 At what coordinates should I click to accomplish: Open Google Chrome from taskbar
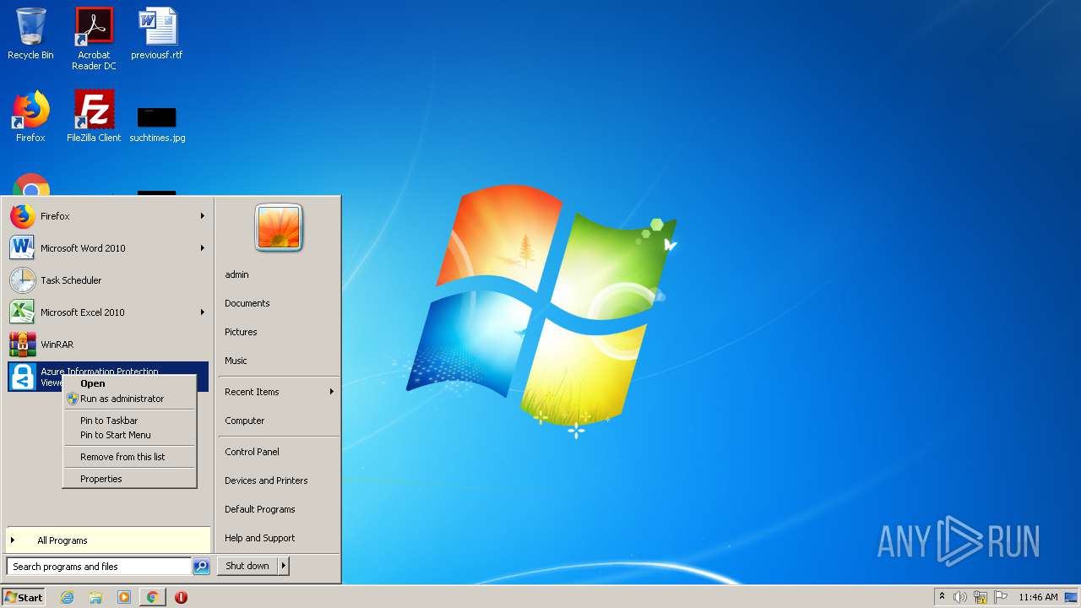(x=153, y=597)
